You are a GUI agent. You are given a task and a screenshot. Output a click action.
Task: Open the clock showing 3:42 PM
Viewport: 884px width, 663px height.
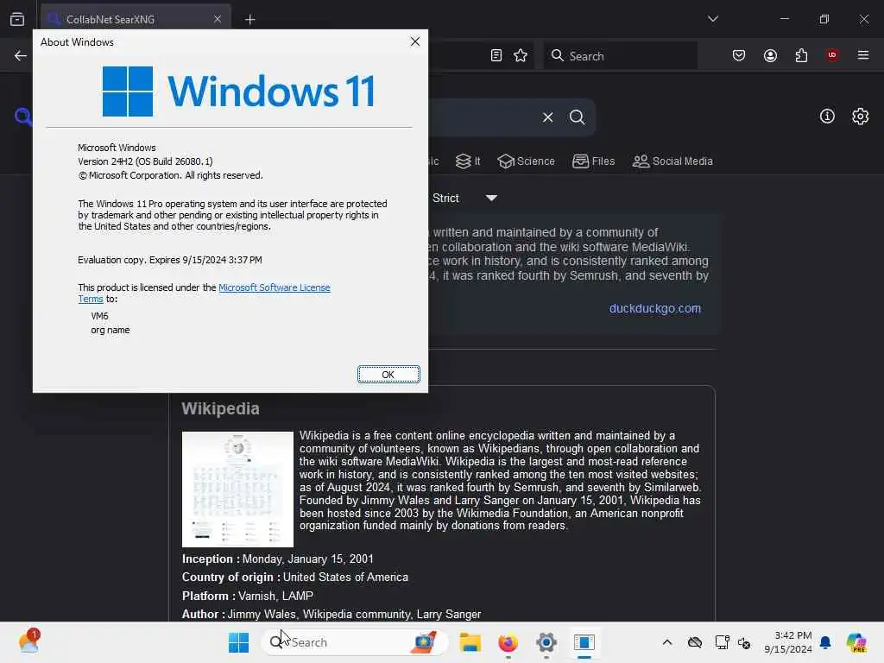coord(788,642)
